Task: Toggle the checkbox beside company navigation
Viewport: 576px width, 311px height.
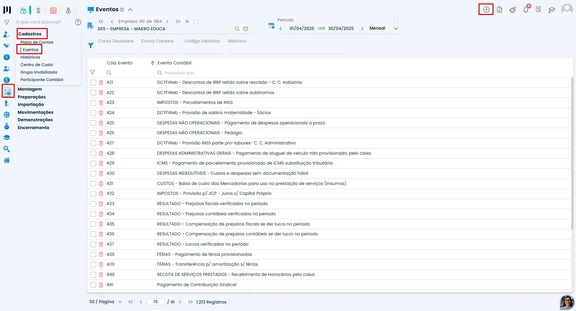Action: pyautogui.click(x=196, y=22)
